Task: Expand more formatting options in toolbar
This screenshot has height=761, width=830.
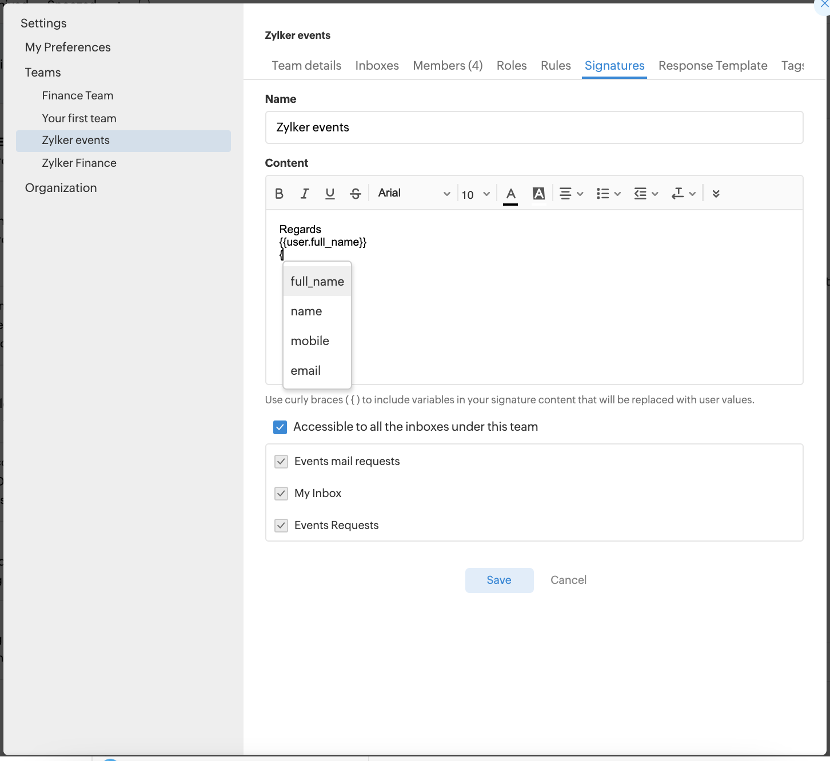Action: pyautogui.click(x=716, y=194)
